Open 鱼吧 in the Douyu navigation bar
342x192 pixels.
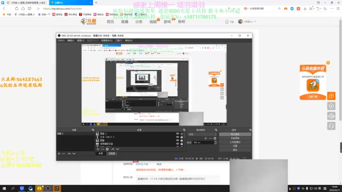(x=181, y=22)
